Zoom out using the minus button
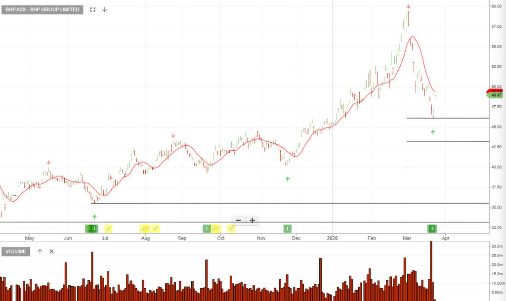The height and width of the screenshot is (301, 506). coord(238,220)
